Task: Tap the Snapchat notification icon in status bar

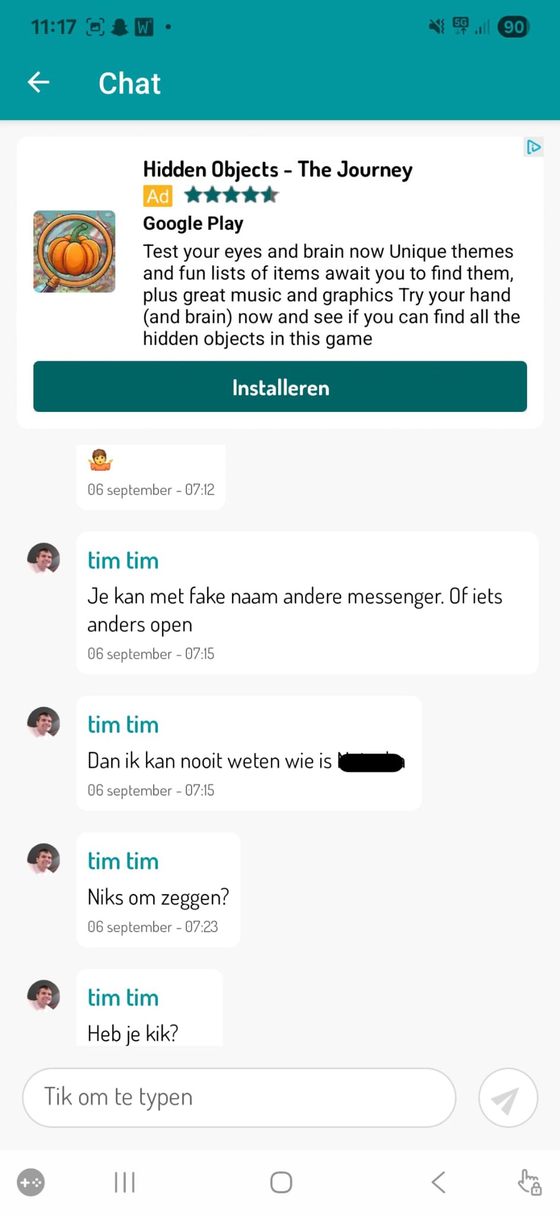Action: [x=119, y=27]
